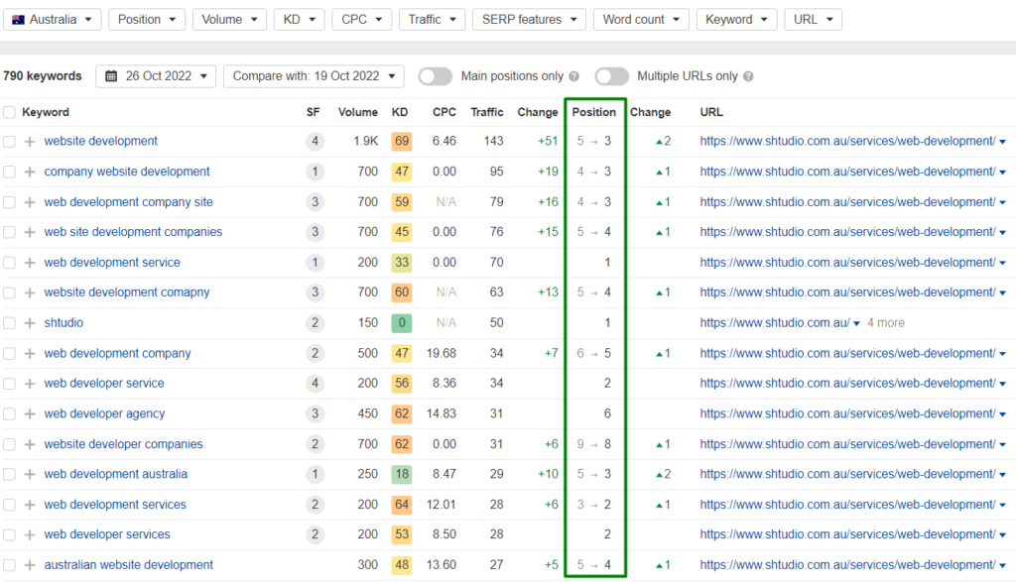Click plus icon beside 'website development comapny'
The image size is (1016, 582).
29,292
